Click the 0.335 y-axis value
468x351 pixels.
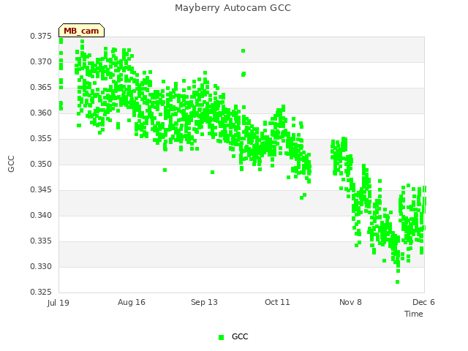point(41,241)
